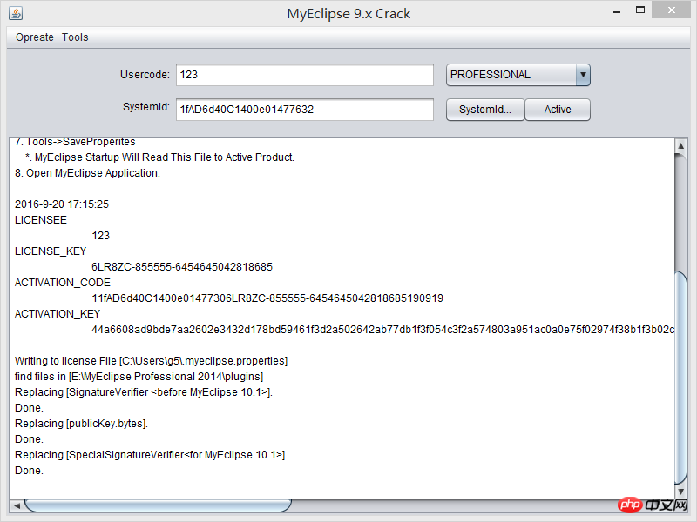Click the SystemId... button
This screenshot has height=522, width=697.
(485, 110)
